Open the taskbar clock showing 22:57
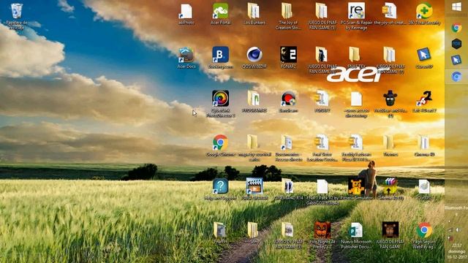This screenshot has height=263, width=468. [x=456, y=245]
